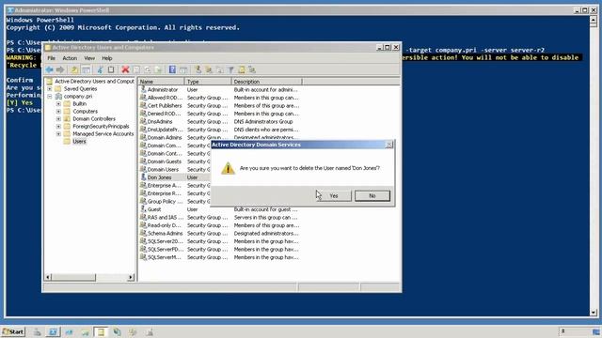Sort by the Description column header
This screenshot has height=338, width=602.
click(x=266, y=82)
